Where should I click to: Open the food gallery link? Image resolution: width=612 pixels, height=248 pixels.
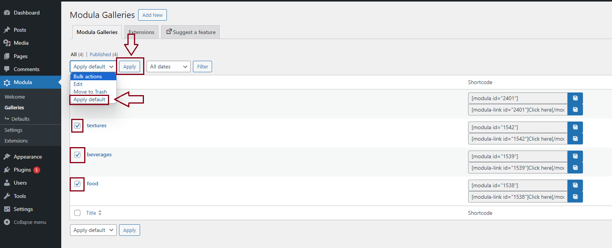(93, 183)
